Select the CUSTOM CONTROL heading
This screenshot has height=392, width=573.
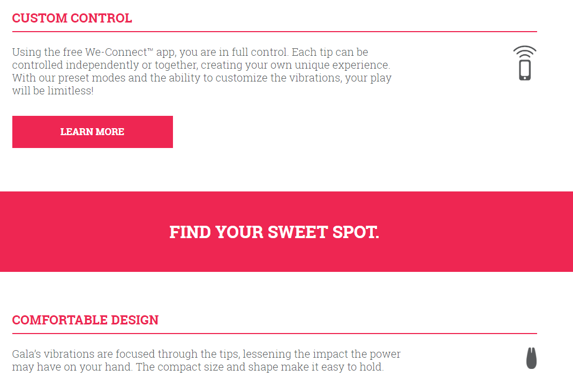[x=72, y=18]
